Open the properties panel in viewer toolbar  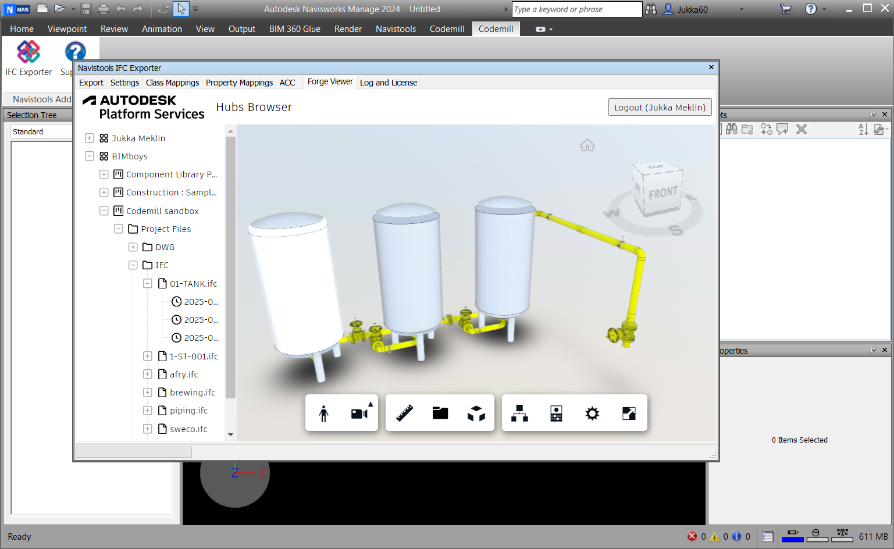click(556, 413)
